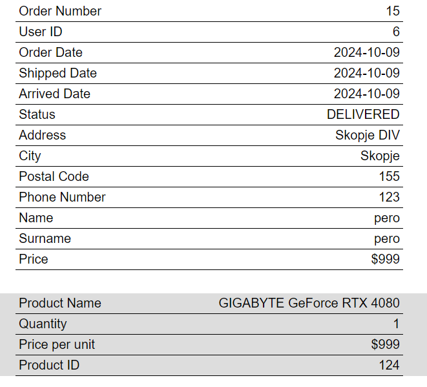Click the Phone Number label
427x387 pixels.
click(62, 197)
